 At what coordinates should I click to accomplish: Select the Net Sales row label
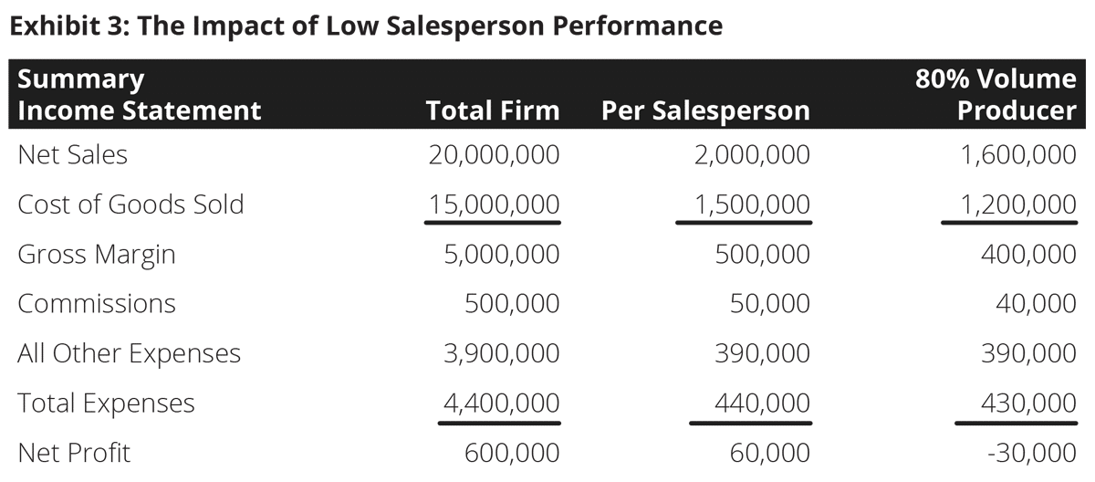pyautogui.click(x=73, y=154)
